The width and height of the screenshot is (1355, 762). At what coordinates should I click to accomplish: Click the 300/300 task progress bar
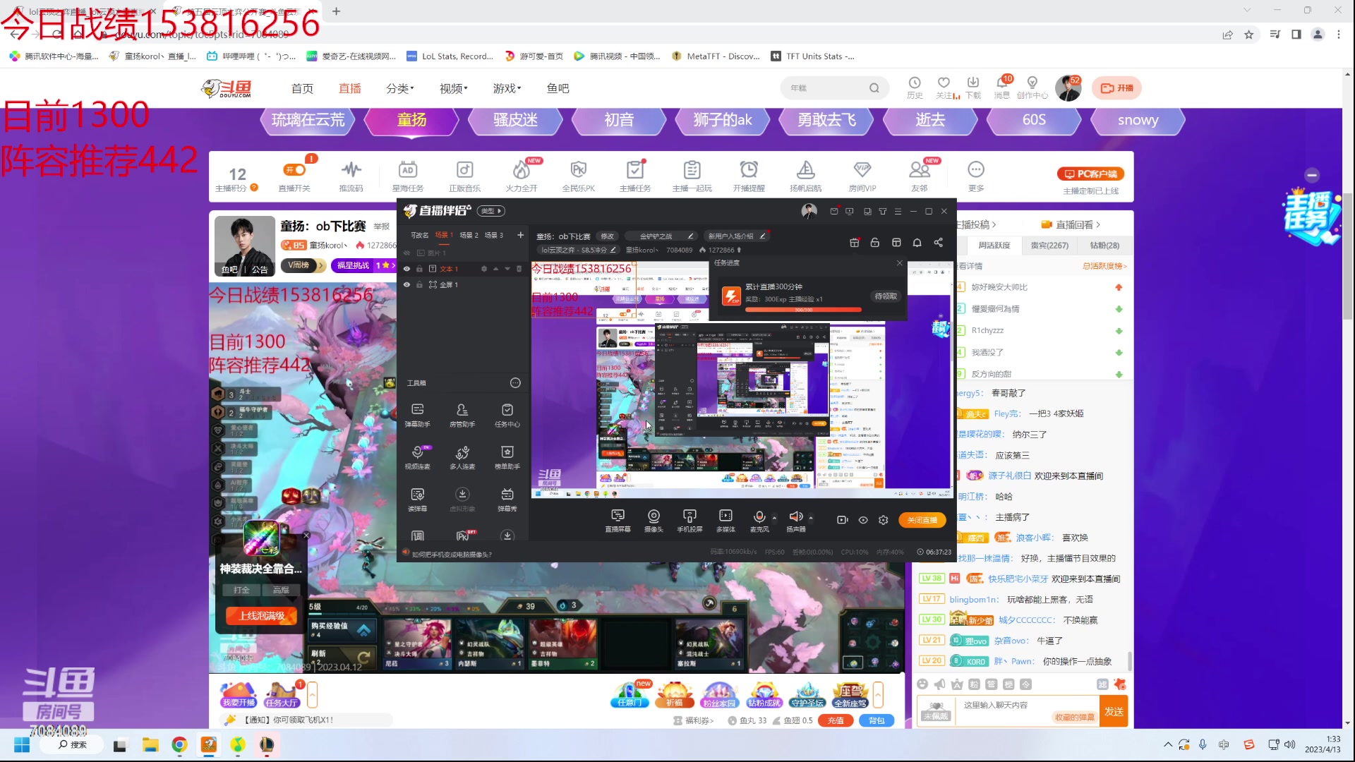803,310
